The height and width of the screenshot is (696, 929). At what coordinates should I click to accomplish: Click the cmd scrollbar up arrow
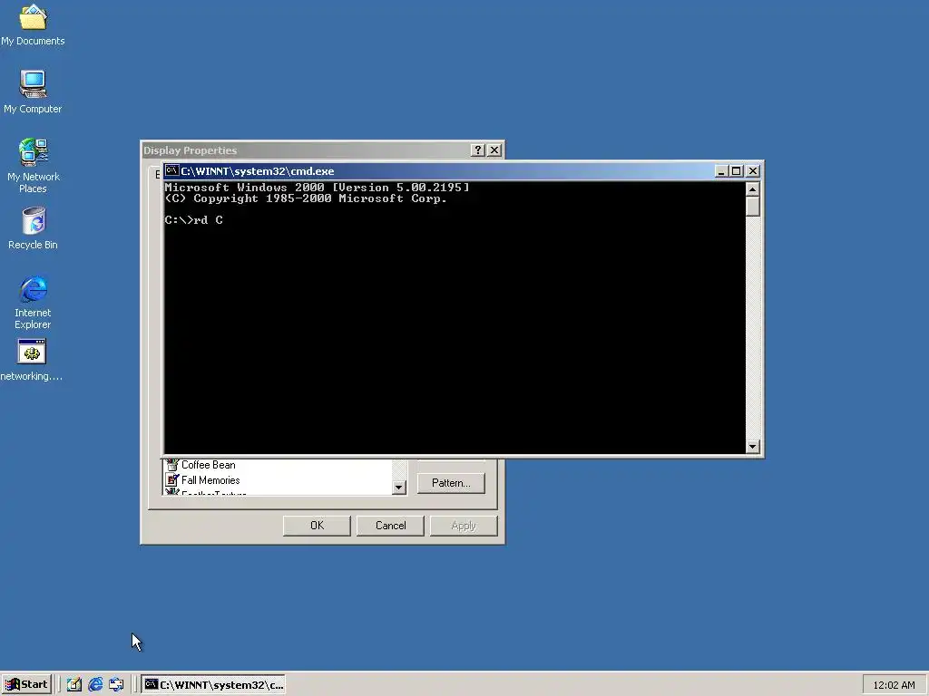click(752, 189)
